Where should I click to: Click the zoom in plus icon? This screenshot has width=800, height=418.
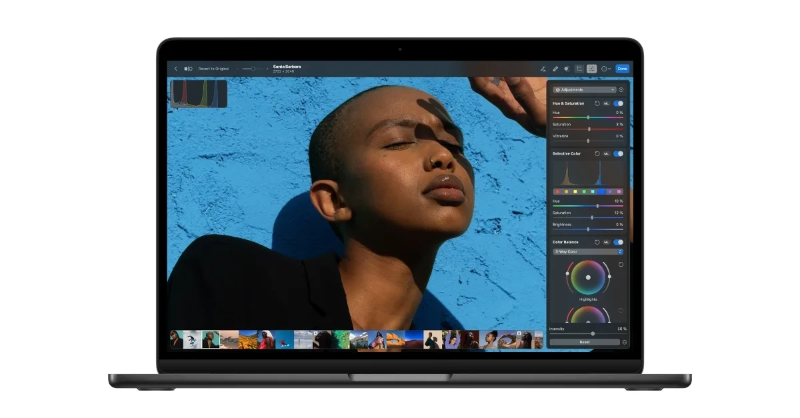(x=266, y=69)
